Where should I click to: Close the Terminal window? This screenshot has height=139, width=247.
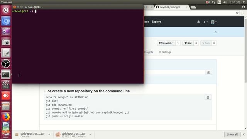coord(15,7)
